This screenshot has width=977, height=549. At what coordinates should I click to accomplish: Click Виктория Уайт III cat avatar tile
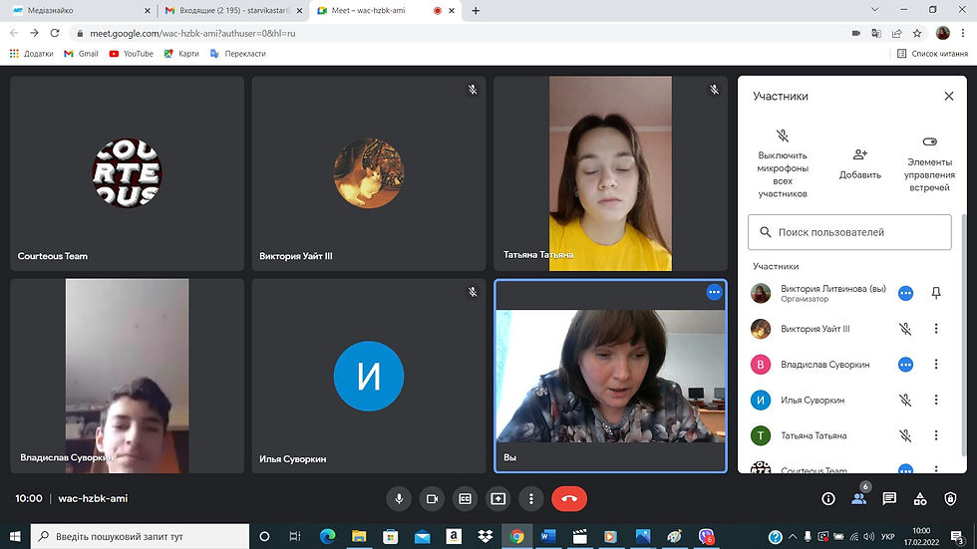tap(369, 173)
